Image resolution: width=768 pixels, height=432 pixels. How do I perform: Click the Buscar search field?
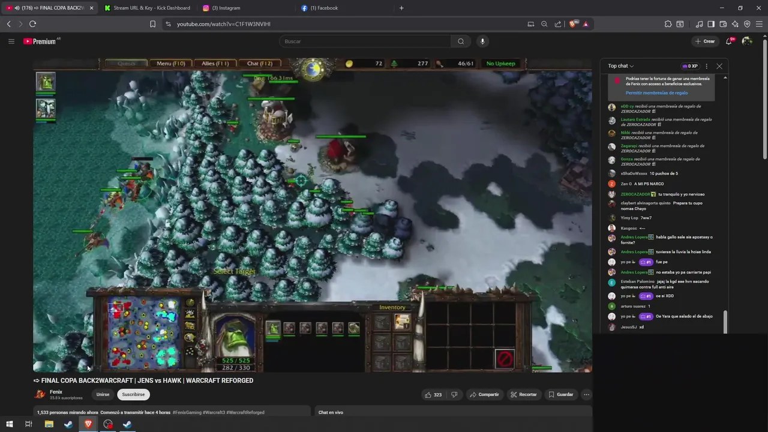click(x=365, y=41)
